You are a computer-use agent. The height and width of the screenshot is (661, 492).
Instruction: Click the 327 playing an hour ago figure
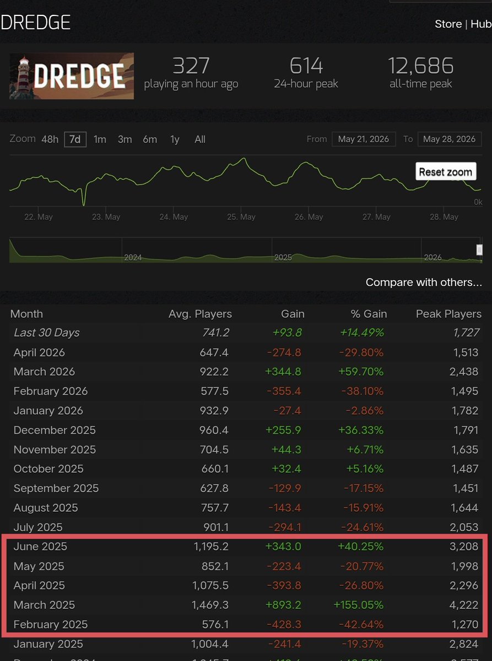pos(191,66)
